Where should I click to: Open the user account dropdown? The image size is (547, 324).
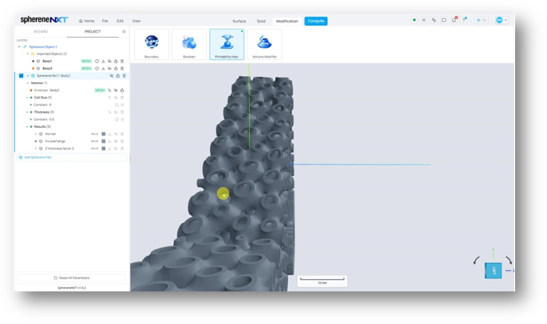(x=502, y=20)
